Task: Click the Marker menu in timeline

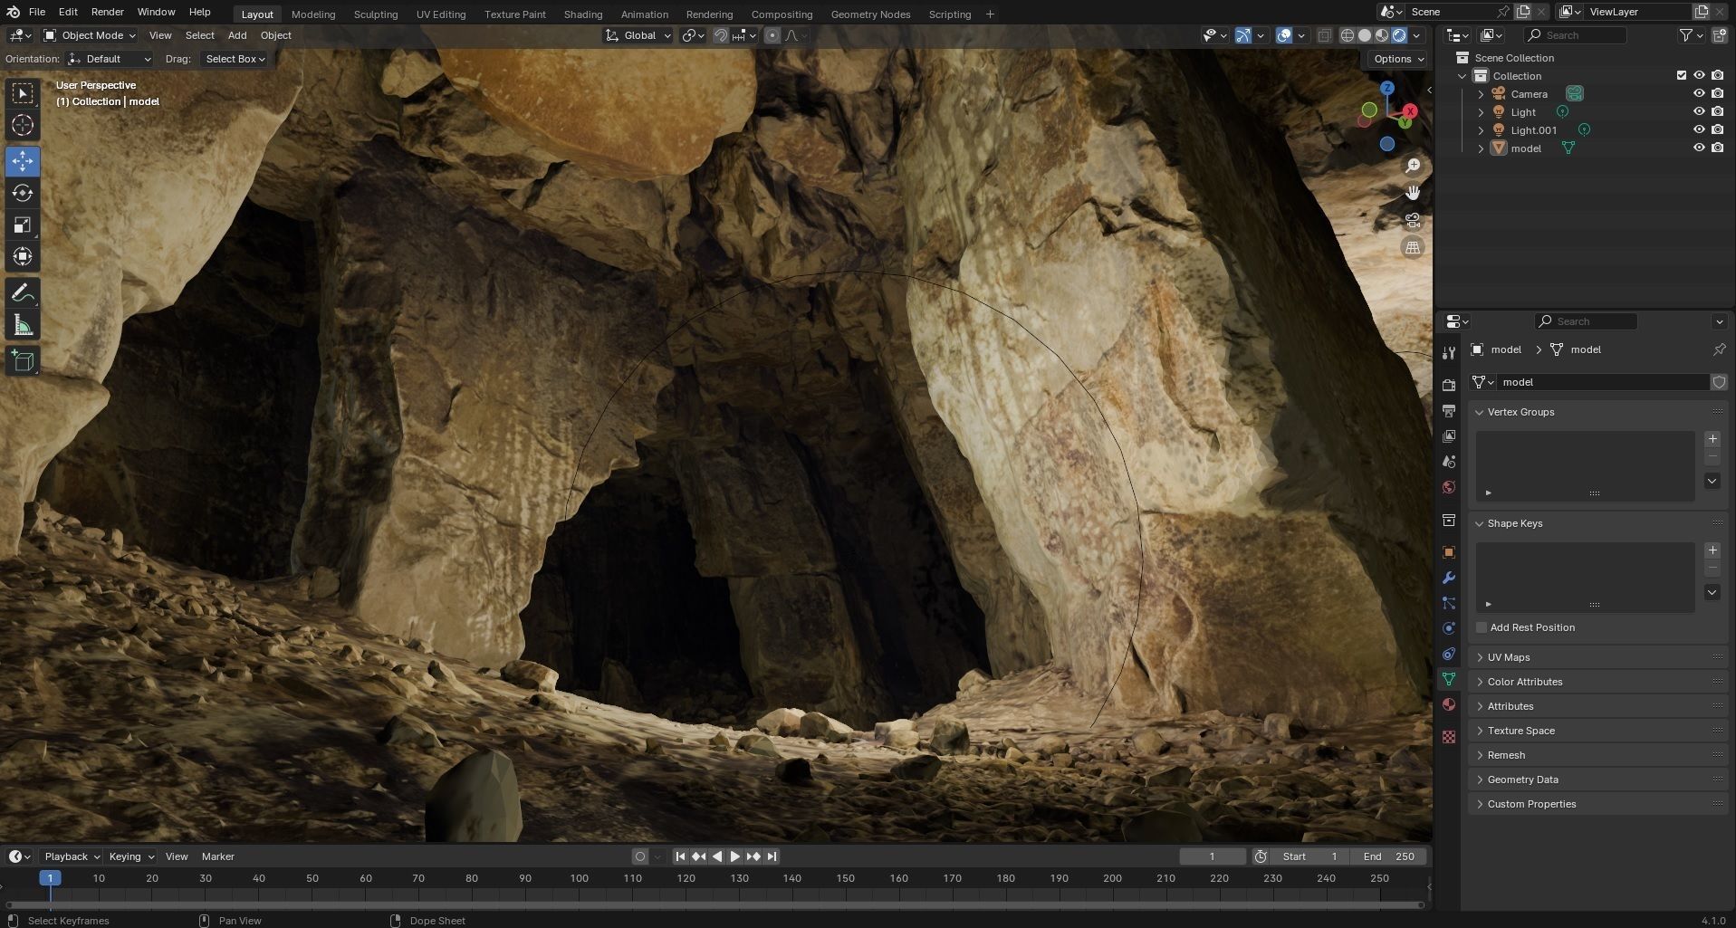Action: [217, 856]
